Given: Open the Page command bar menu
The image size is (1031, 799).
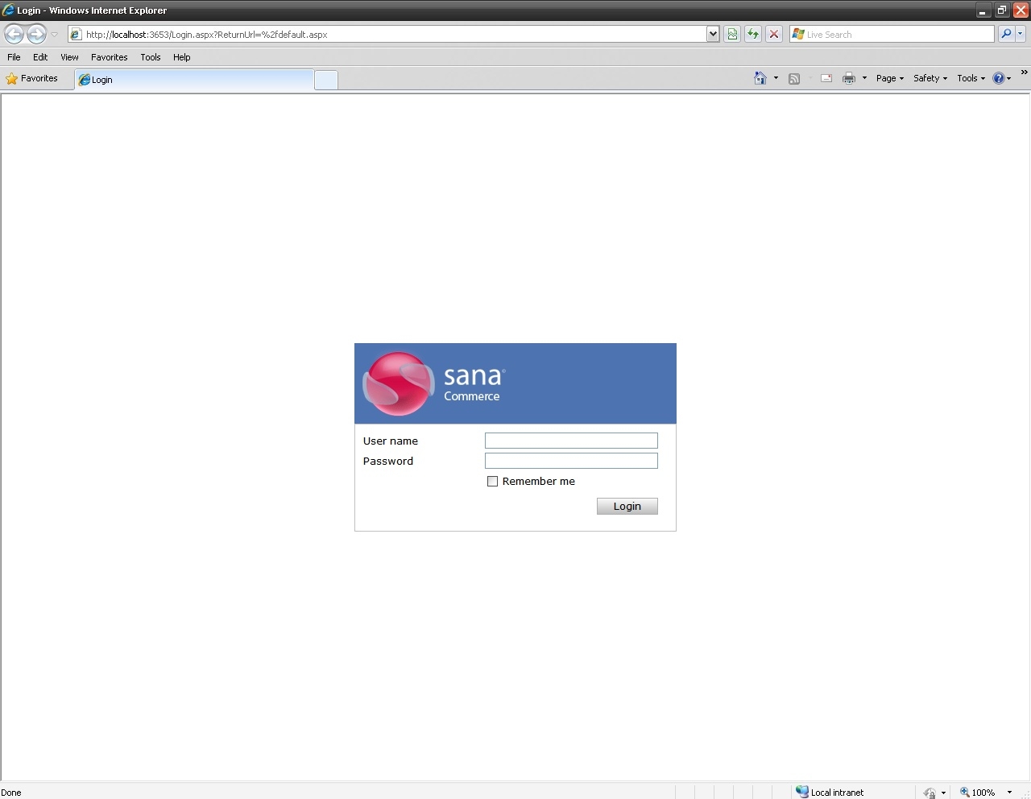Looking at the screenshot, I should tap(890, 78).
